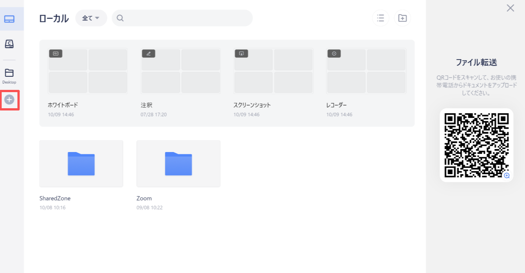Click the search magnifier icon
The width and height of the screenshot is (525, 273).
pos(120,18)
